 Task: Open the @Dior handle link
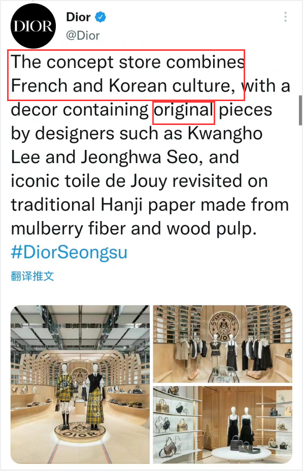(x=83, y=36)
